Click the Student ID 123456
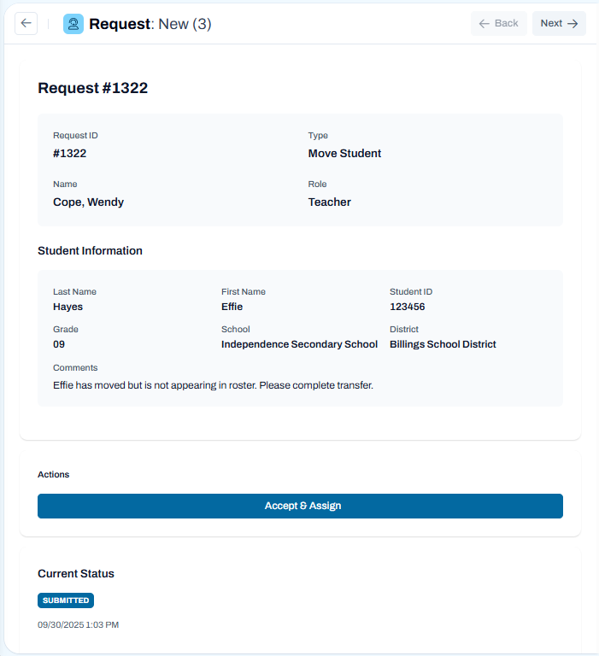The image size is (599, 656). (x=408, y=307)
